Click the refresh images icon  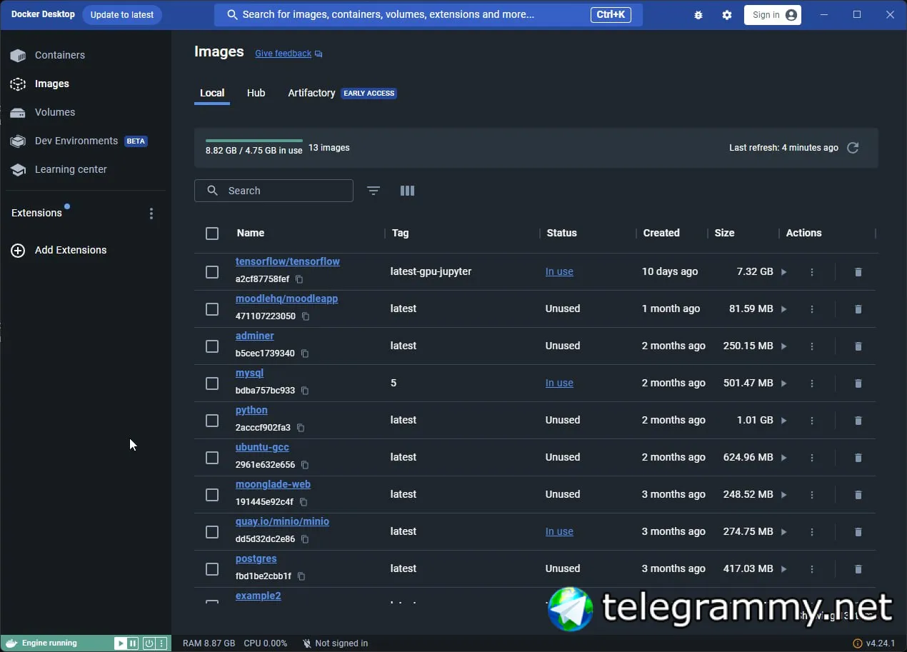click(x=852, y=148)
